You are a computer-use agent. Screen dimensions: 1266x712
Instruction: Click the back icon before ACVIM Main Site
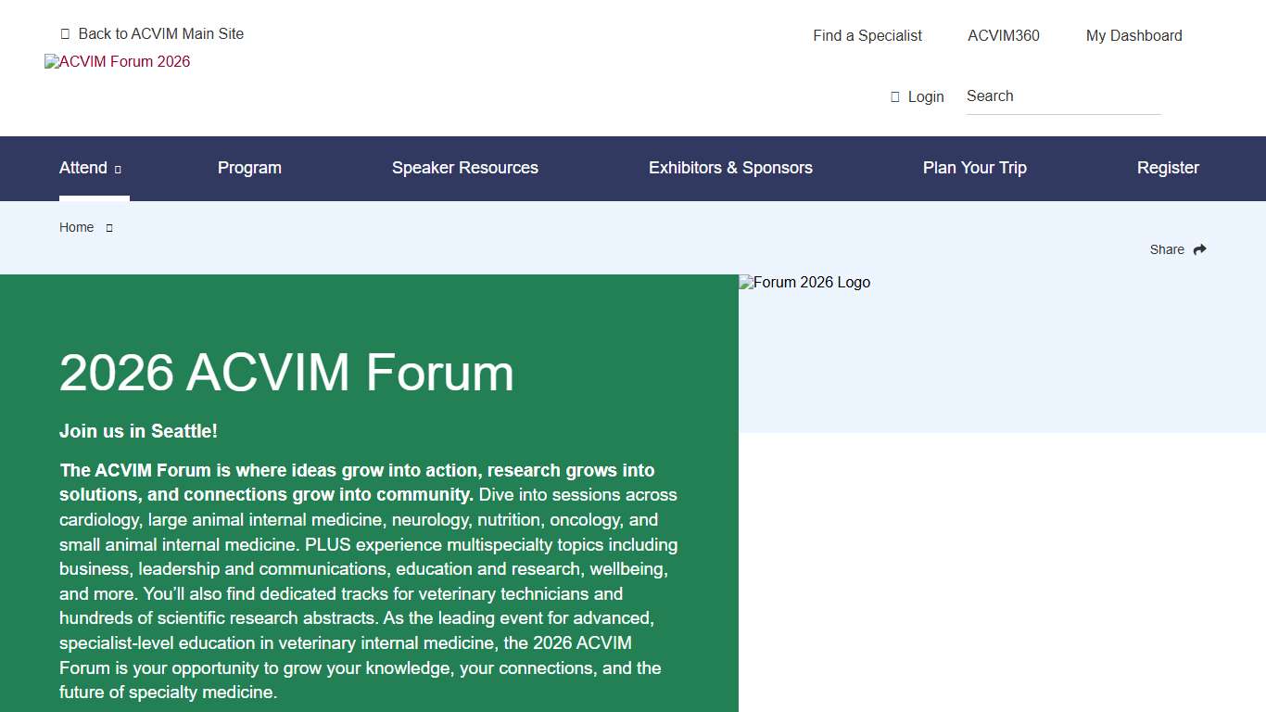(x=65, y=33)
